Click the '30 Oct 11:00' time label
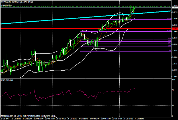This screenshot has height=120, width=178. coord(106,119)
